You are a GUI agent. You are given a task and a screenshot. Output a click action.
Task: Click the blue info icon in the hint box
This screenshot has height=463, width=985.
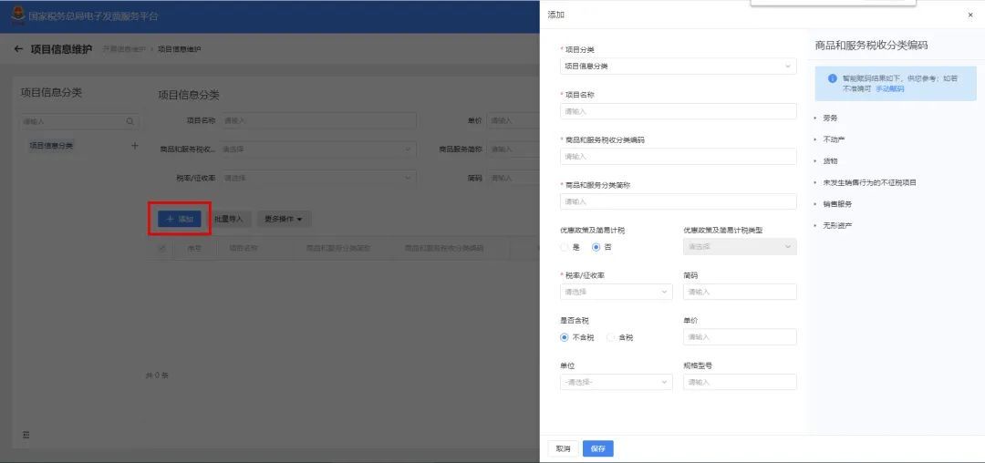coord(833,78)
